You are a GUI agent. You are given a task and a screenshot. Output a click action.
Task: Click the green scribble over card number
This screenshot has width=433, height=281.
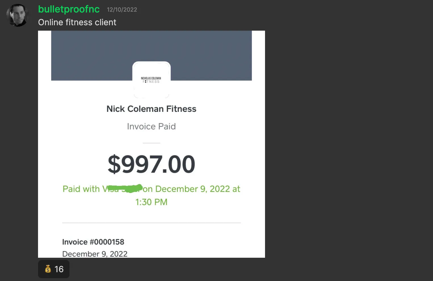(x=125, y=188)
